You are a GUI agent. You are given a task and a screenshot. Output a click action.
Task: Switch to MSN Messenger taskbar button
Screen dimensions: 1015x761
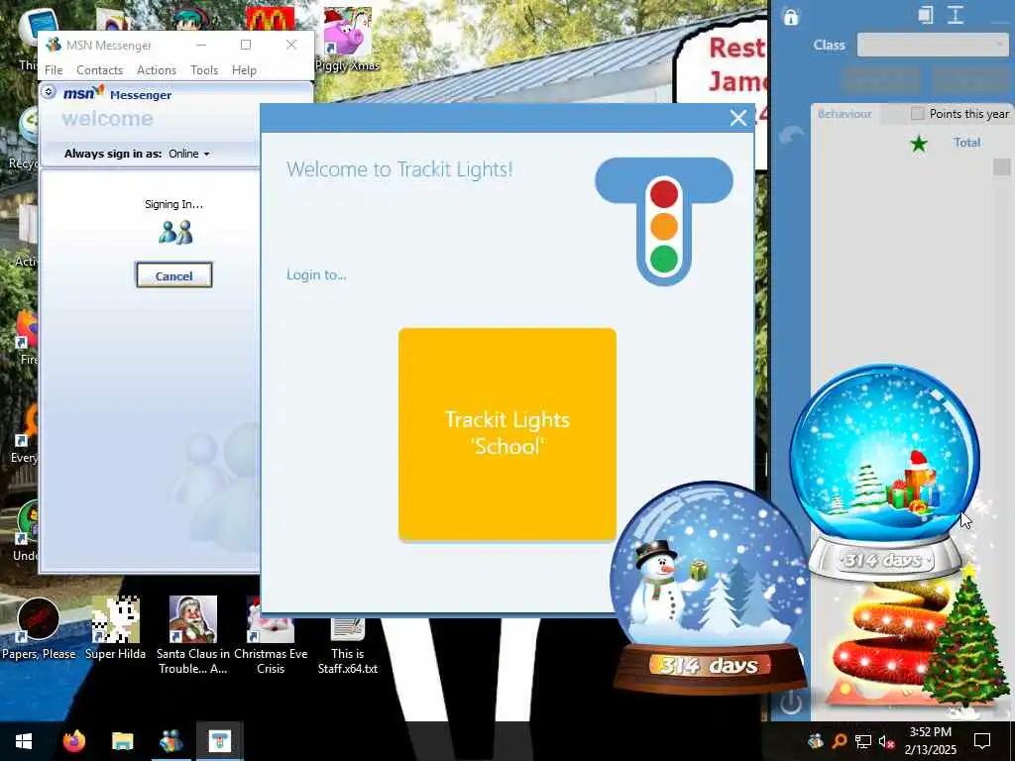pos(170,741)
